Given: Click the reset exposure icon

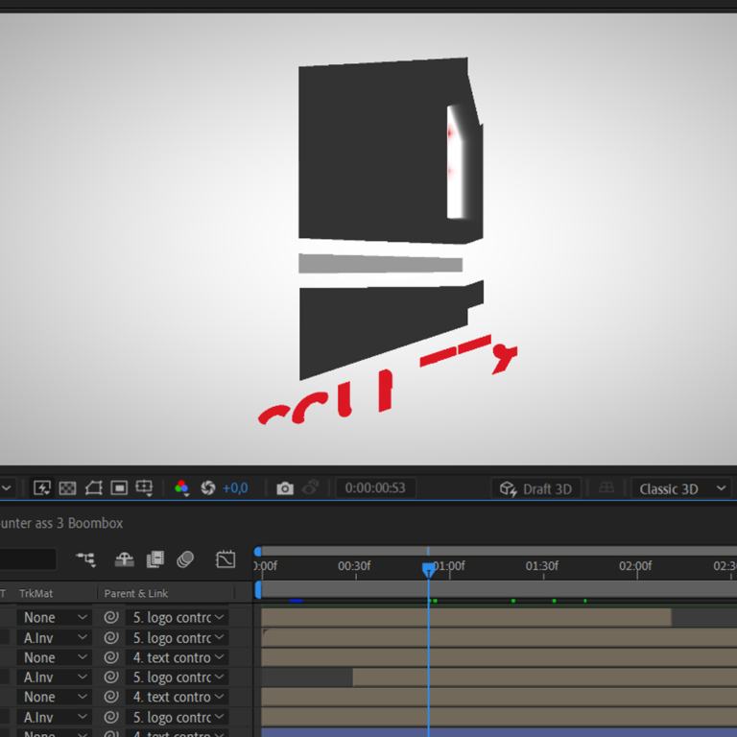Looking at the screenshot, I should 207,488.
